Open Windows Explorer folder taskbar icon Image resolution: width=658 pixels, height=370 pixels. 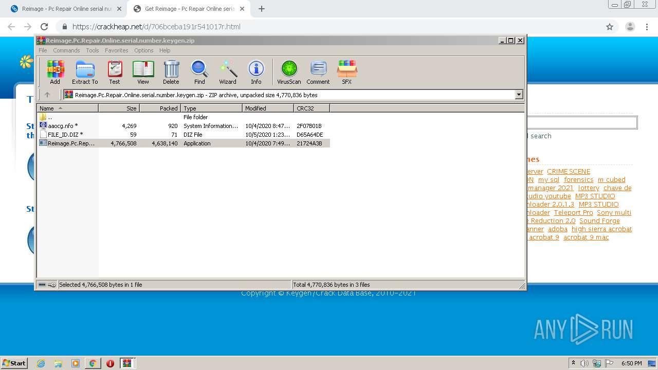click(x=58, y=363)
